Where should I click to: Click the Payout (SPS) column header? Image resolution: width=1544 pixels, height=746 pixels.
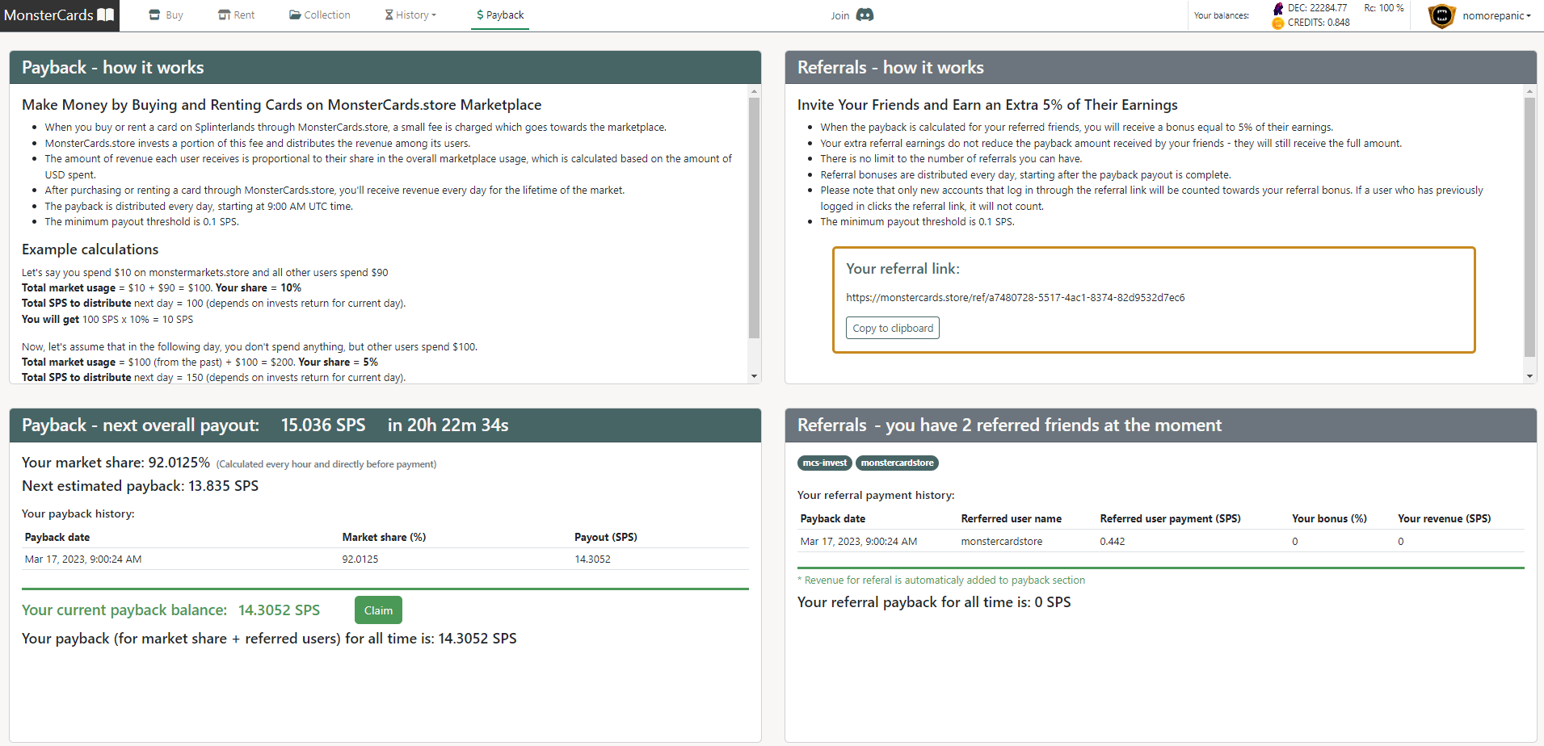pyautogui.click(x=606, y=537)
